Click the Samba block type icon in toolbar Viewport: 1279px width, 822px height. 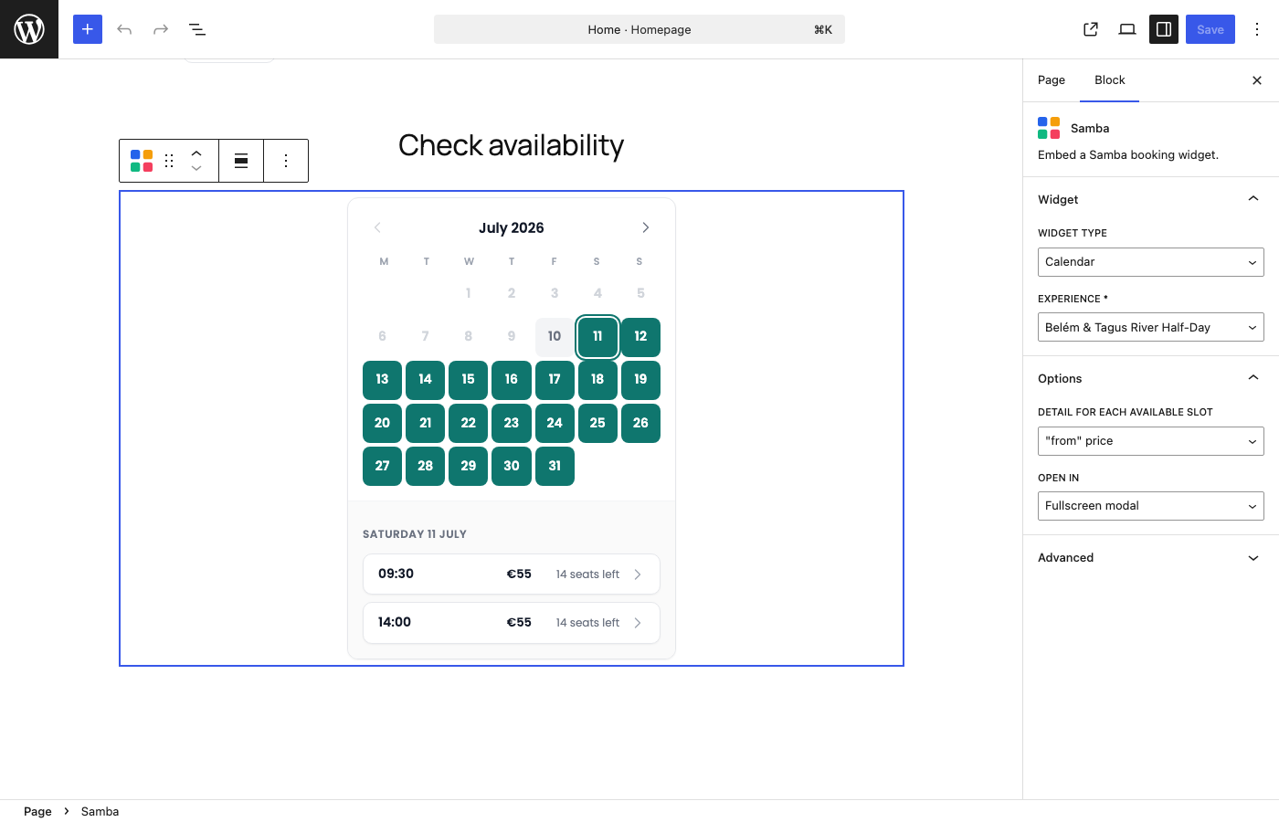142,161
